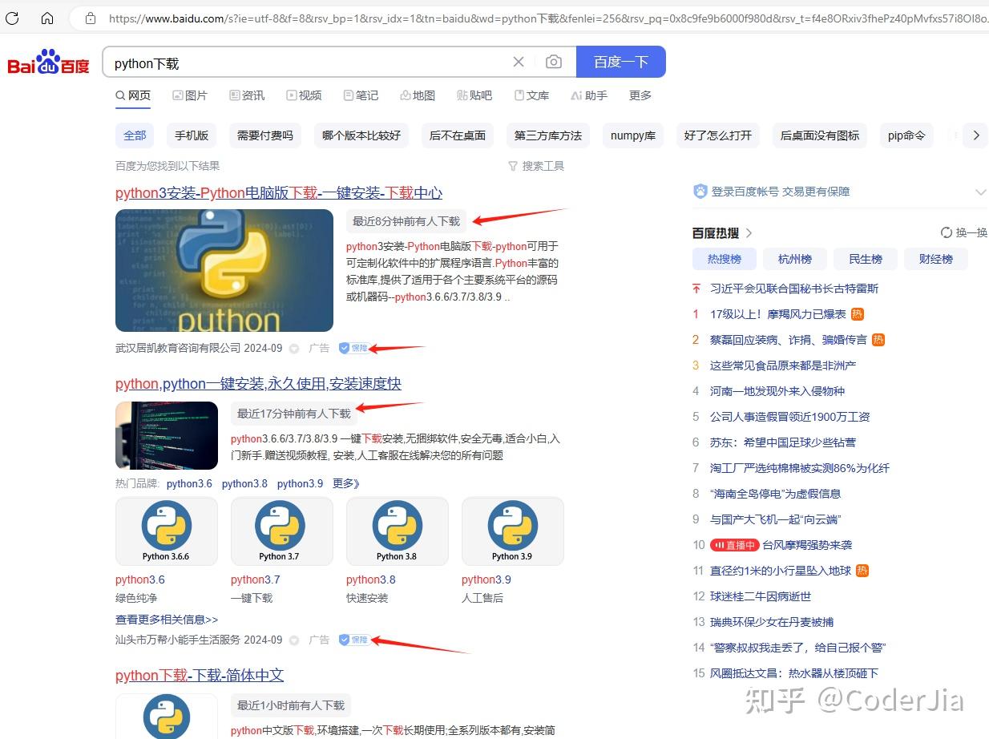Viewport: 989px width, 739px height.
Task: Open the 百度热搜 heading arrow
Action: pyautogui.click(x=749, y=233)
